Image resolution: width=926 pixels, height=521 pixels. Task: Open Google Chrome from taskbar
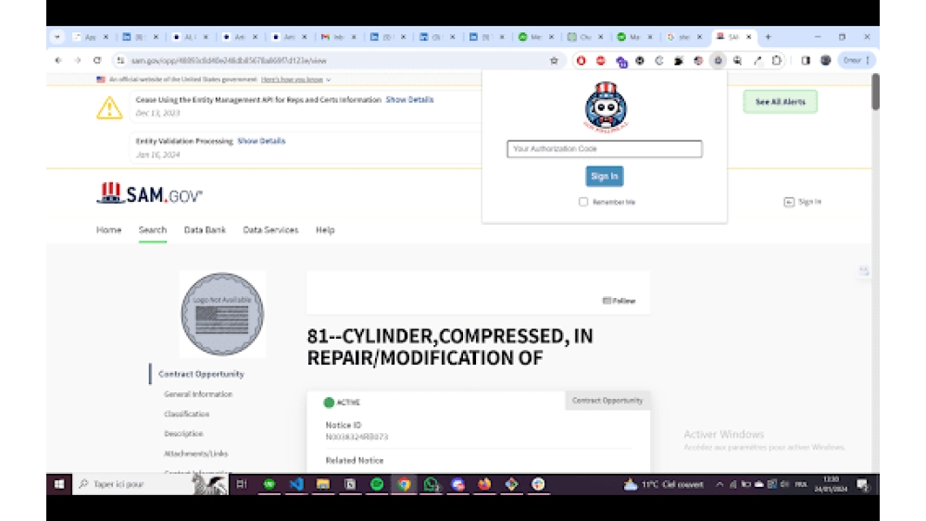(x=404, y=484)
